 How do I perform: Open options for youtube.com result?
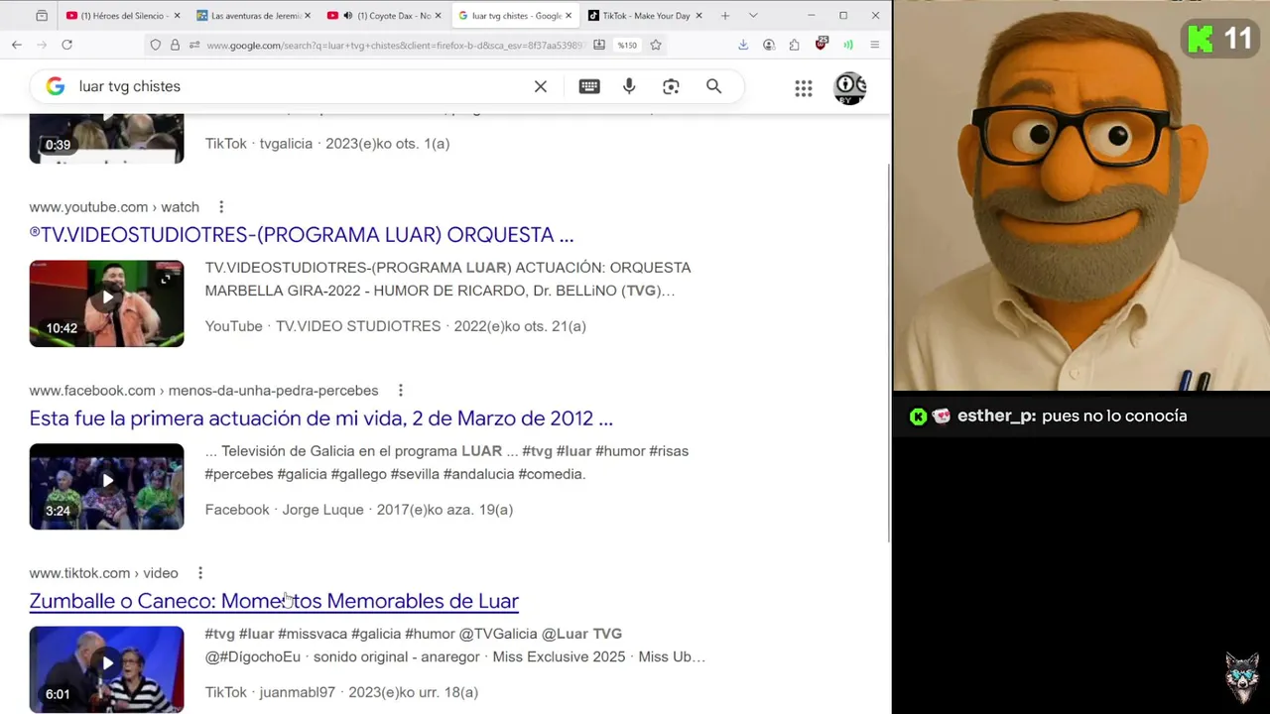click(221, 207)
